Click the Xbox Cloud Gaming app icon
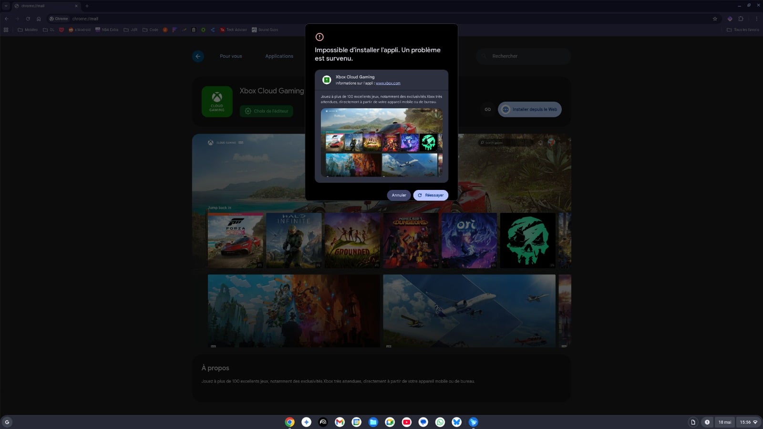 217,102
